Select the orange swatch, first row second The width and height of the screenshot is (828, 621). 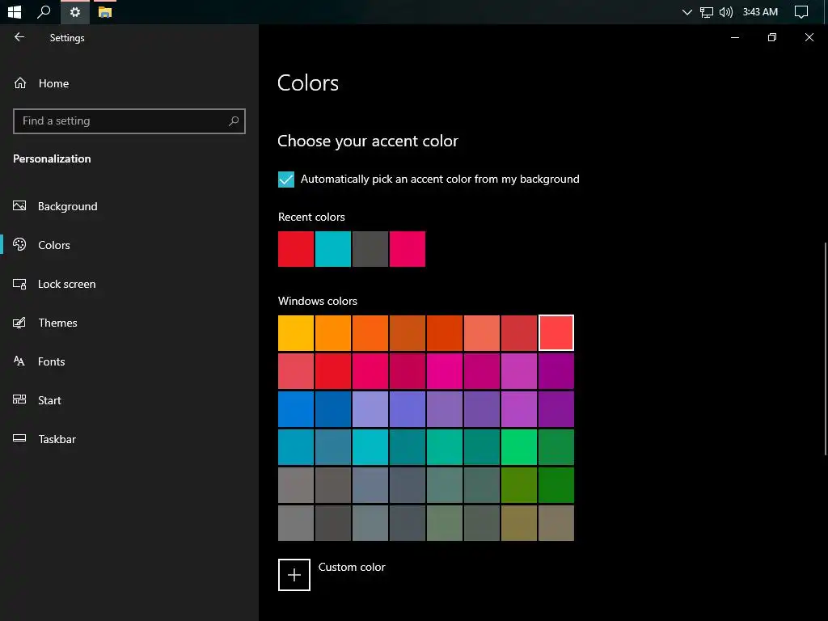333,332
